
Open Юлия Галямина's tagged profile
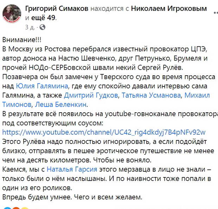[x=42, y=86]
